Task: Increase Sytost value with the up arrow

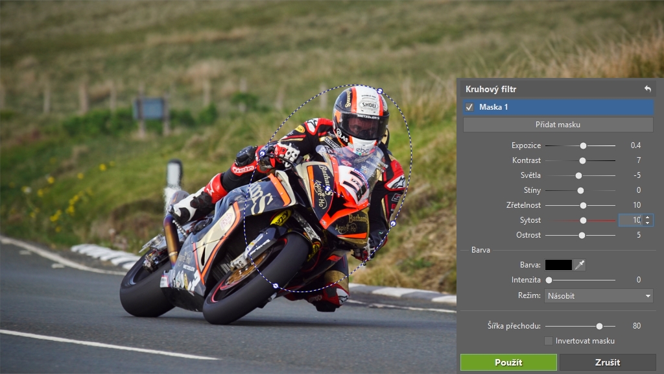Action: pos(647,218)
